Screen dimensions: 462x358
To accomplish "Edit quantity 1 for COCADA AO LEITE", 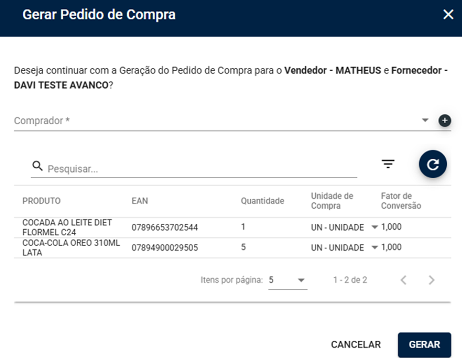I will 243,227.
